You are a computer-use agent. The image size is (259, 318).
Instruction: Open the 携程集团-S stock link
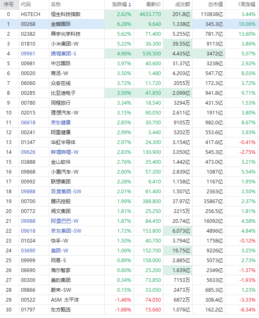(x=64, y=54)
